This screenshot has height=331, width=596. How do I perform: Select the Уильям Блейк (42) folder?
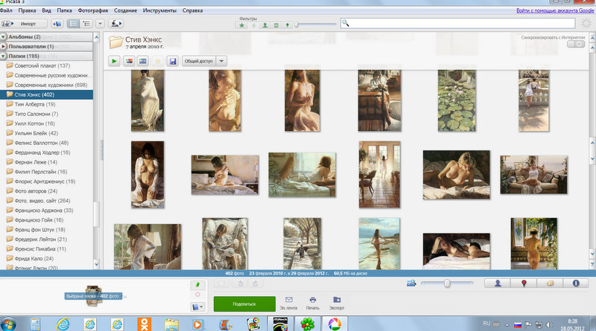(46, 133)
